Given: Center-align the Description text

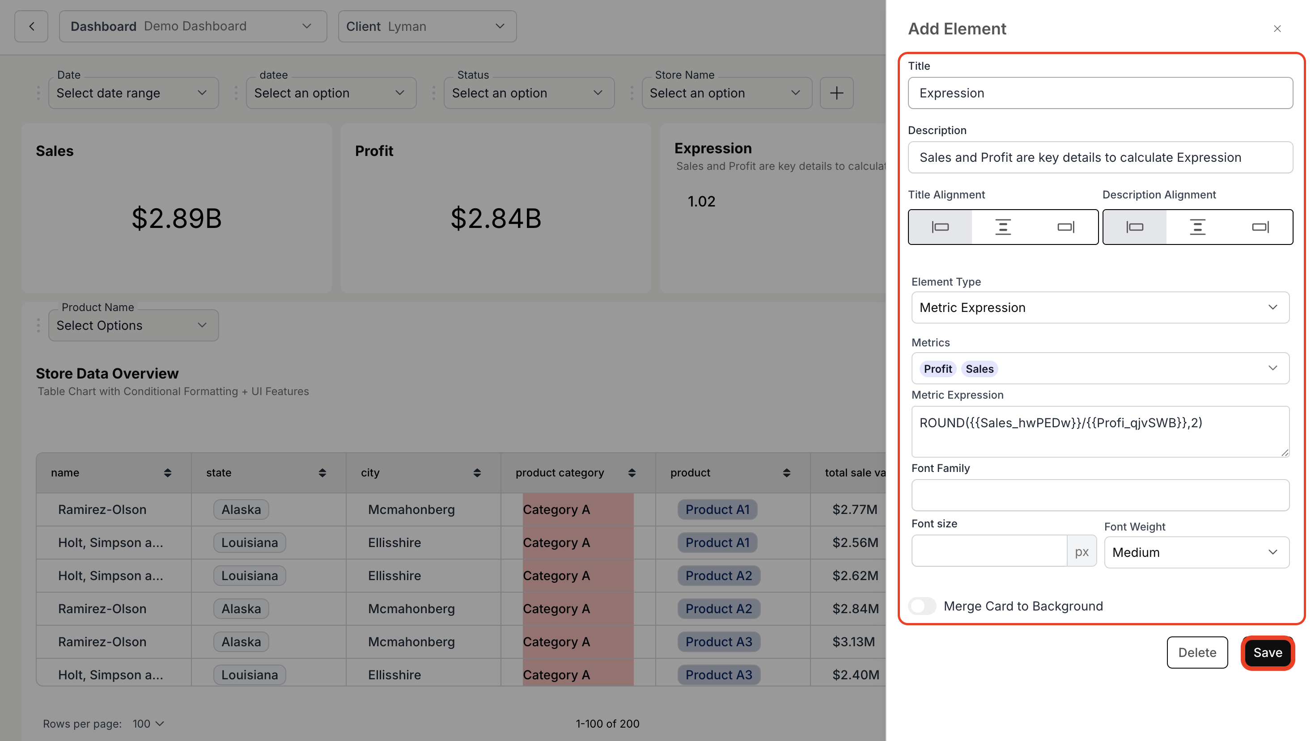Looking at the screenshot, I should pyautogui.click(x=1197, y=227).
